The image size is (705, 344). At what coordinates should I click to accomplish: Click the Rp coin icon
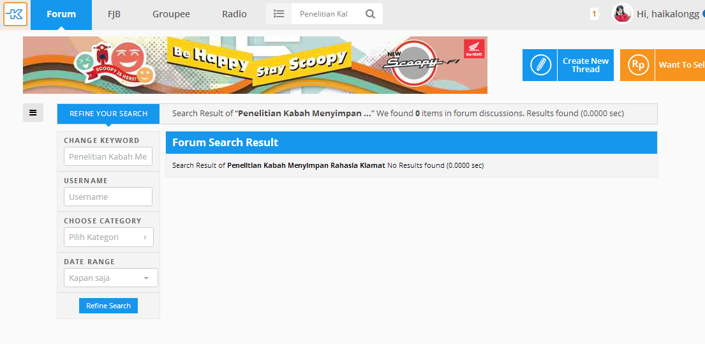pos(637,64)
